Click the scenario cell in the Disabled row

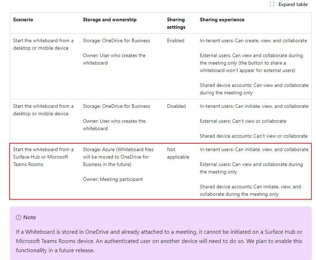tap(43, 110)
